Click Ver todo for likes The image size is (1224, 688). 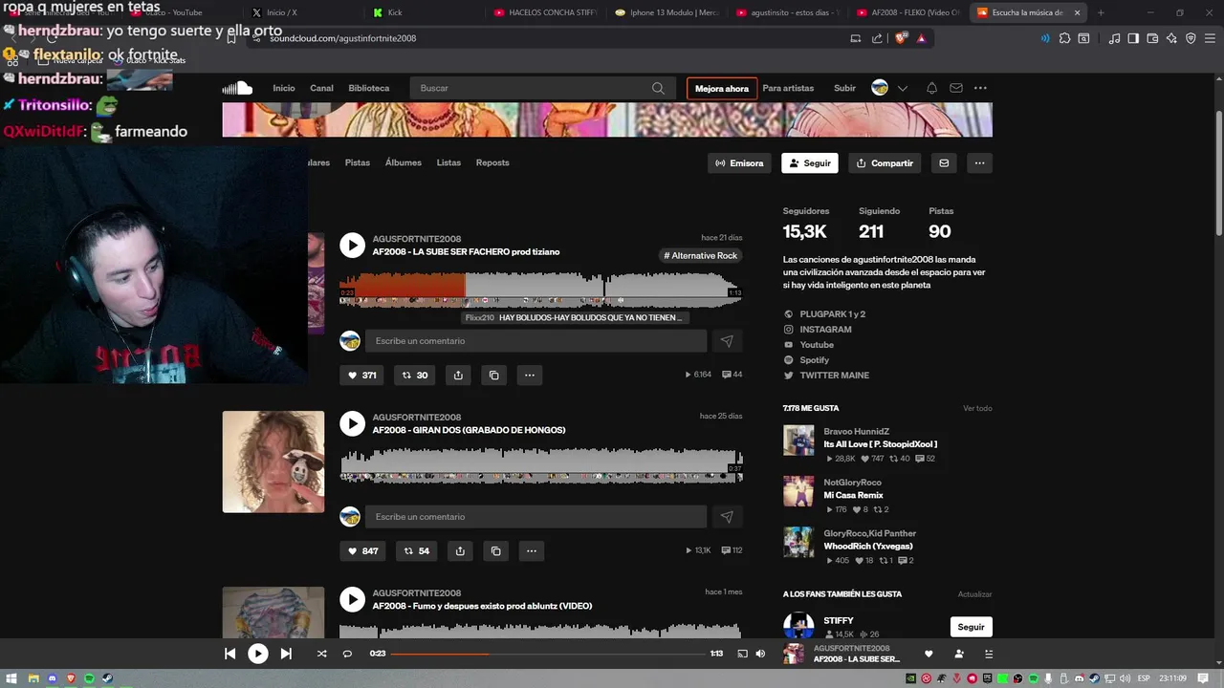977,408
